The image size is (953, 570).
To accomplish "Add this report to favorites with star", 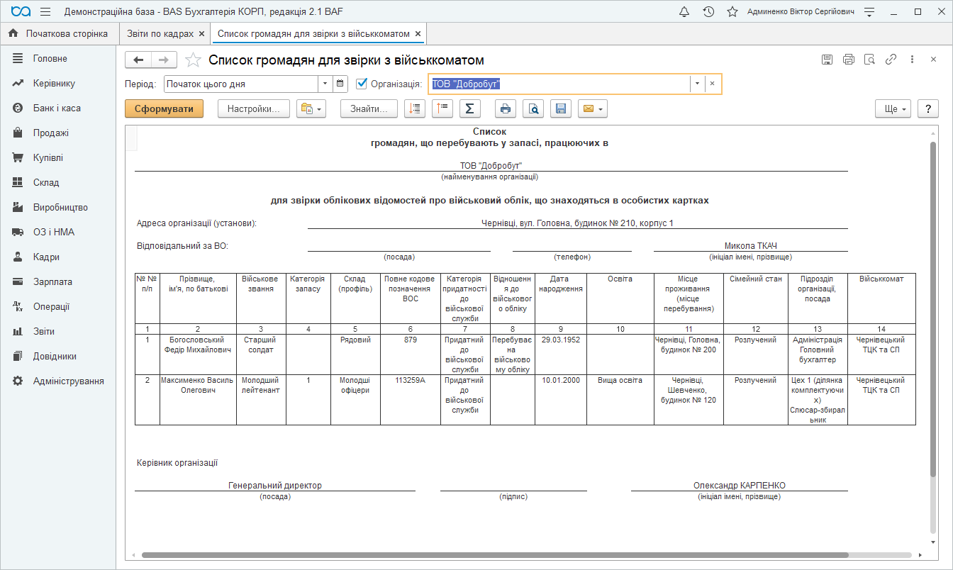I will click(192, 60).
